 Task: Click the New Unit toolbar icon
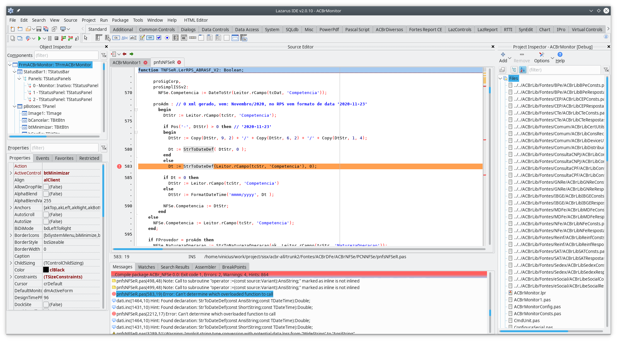[13, 29]
